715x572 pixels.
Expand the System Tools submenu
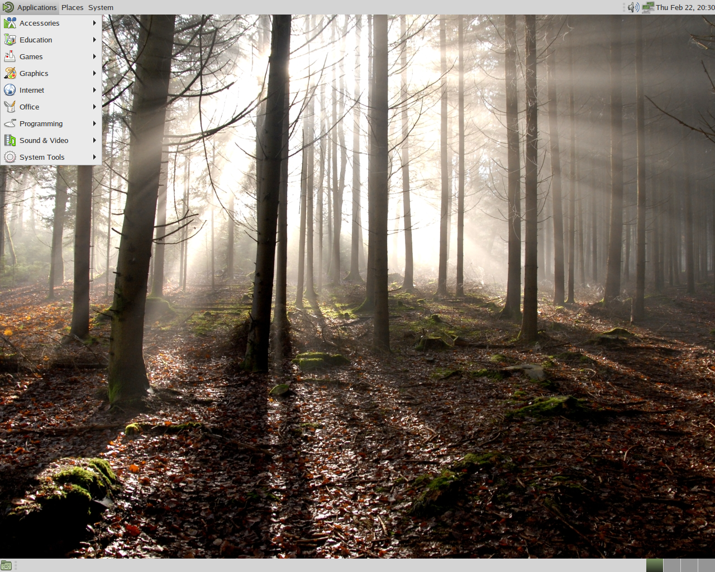coord(51,157)
